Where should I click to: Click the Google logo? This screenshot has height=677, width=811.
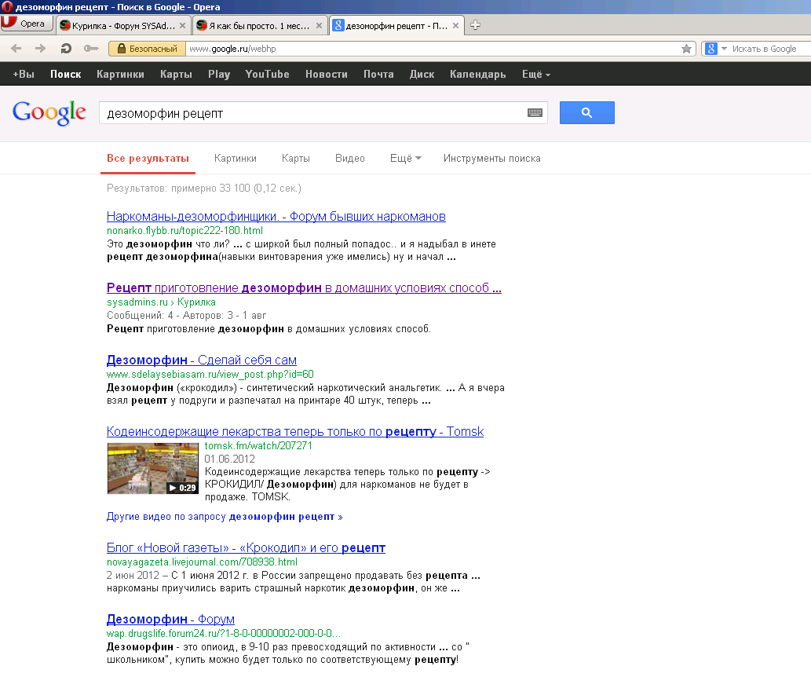(x=49, y=112)
